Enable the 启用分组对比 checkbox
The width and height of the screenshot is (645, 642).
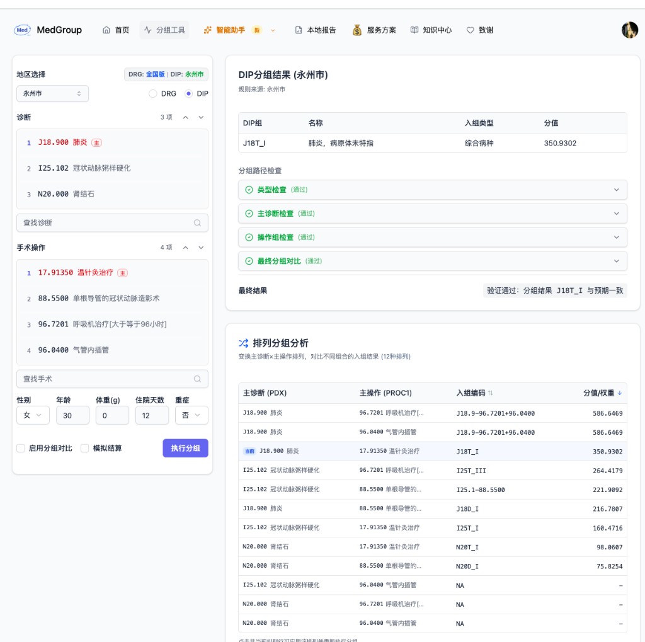click(19, 447)
